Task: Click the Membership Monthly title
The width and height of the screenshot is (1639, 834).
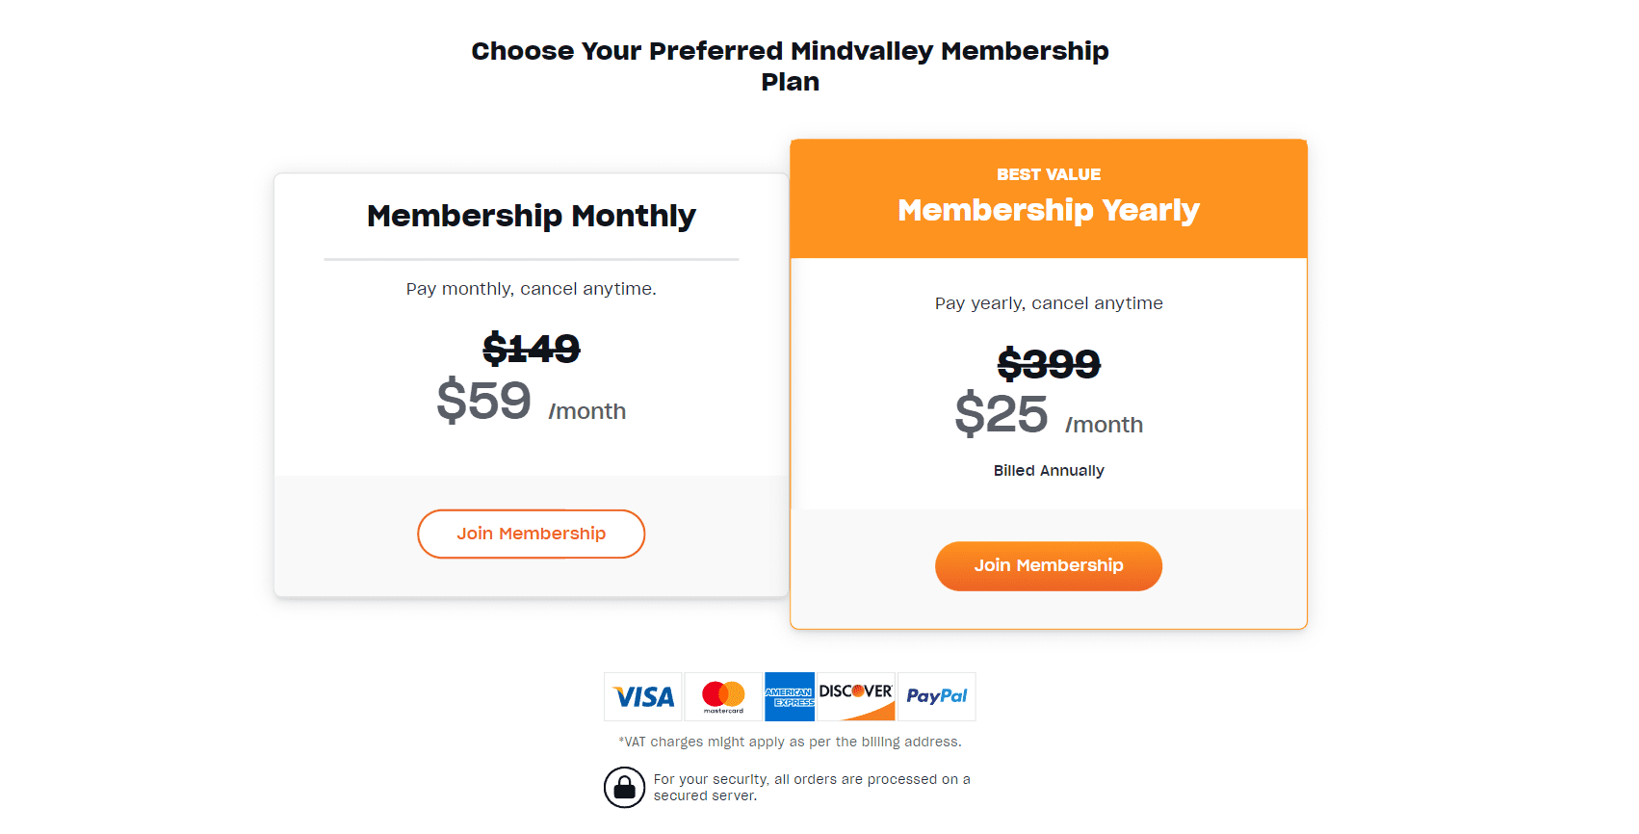Action: (x=531, y=216)
